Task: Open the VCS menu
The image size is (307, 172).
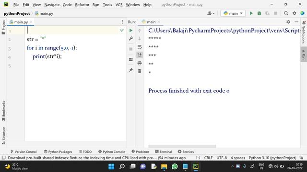Action: pos(119,5)
